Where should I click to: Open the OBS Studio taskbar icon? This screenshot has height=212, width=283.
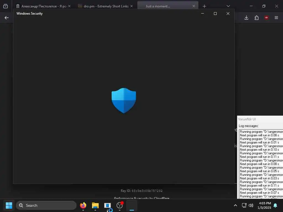click(x=120, y=205)
